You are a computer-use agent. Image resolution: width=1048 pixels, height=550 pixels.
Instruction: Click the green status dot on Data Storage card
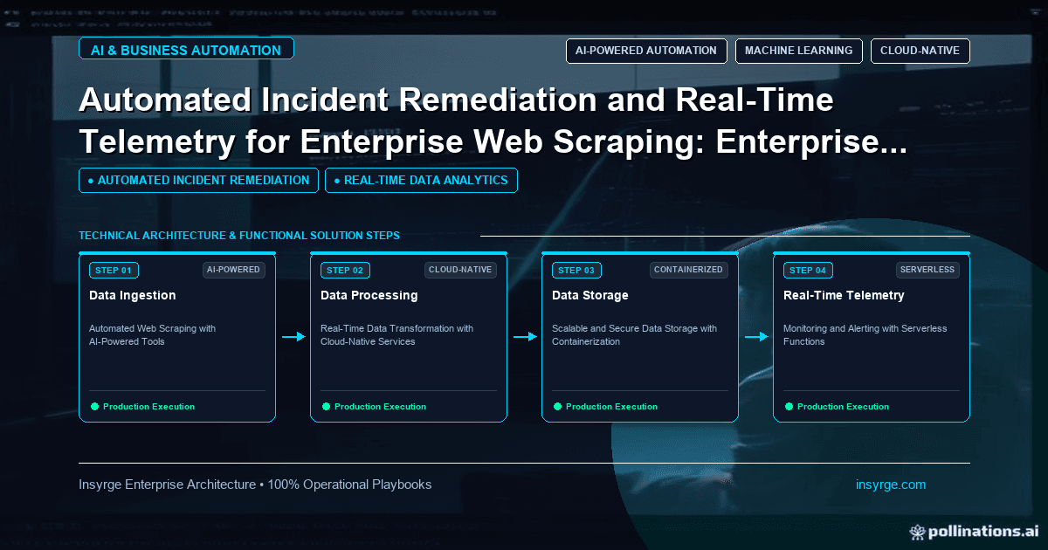click(x=558, y=406)
